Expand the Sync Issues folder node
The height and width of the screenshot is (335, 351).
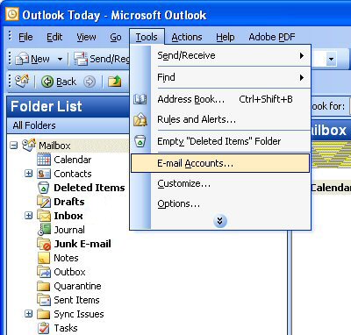point(28,314)
